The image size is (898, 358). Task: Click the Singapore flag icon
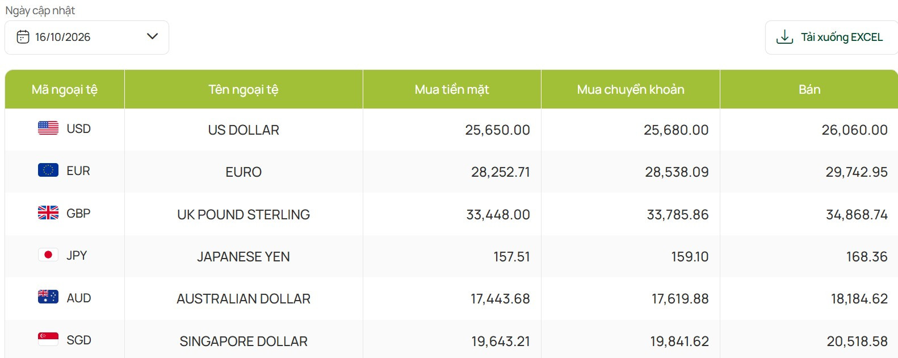(48, 339)
